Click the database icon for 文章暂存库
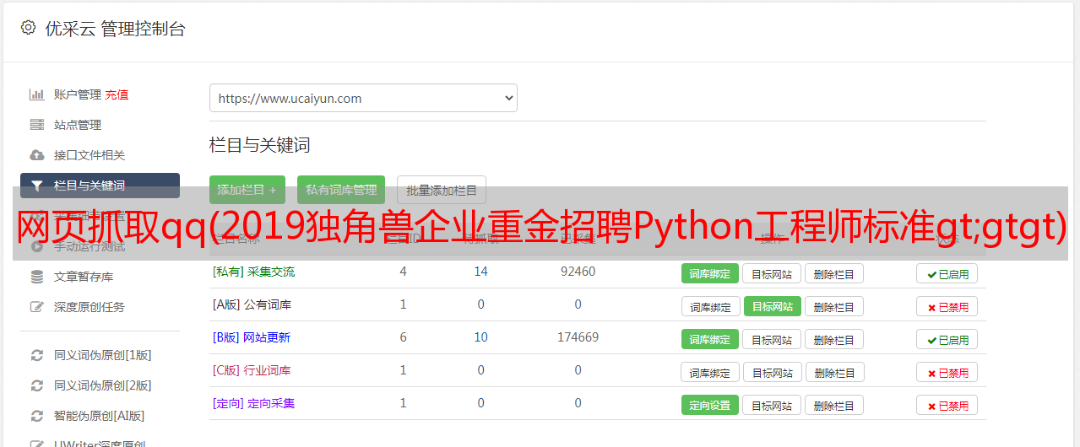The width and height of the screenshot is (1080, 447). 36,277
